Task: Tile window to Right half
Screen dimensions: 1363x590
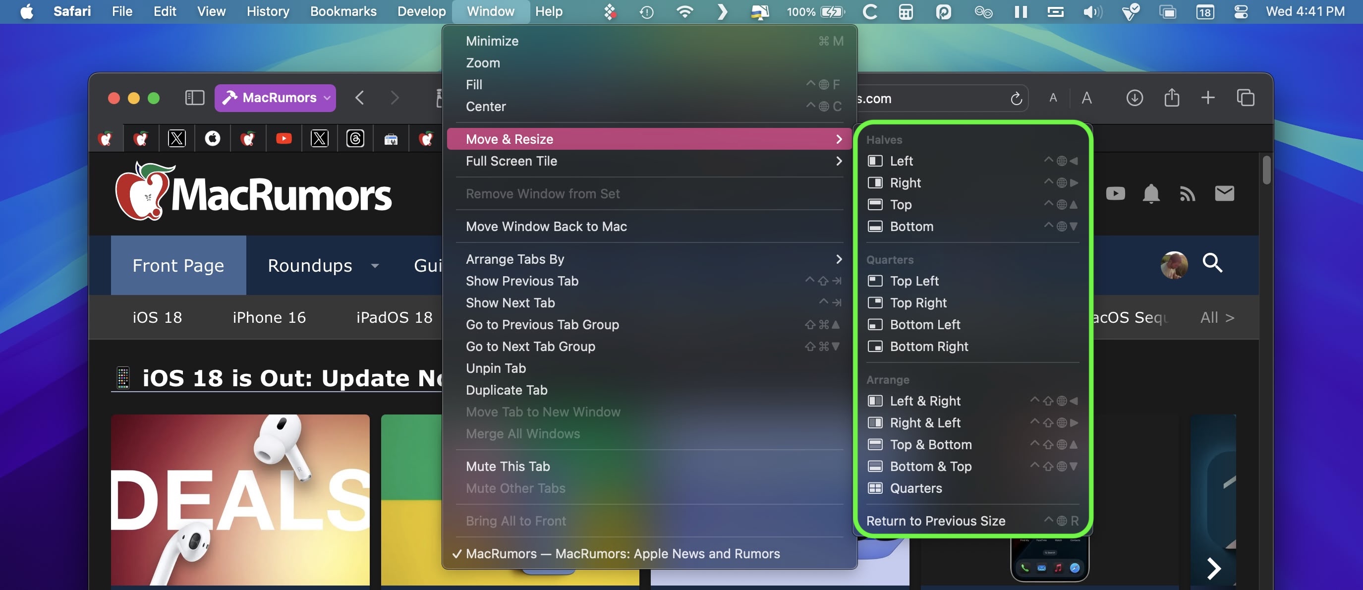Action: 972,182
